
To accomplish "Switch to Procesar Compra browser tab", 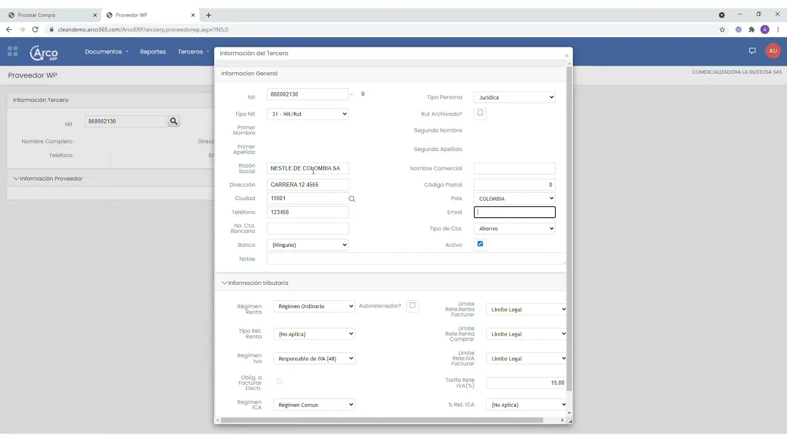I will click(52, 15).
